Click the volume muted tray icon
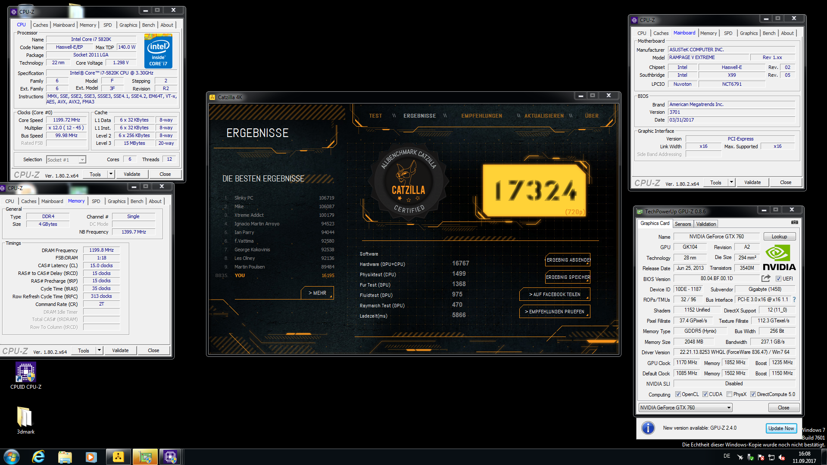827x465 pixels. 782,457
